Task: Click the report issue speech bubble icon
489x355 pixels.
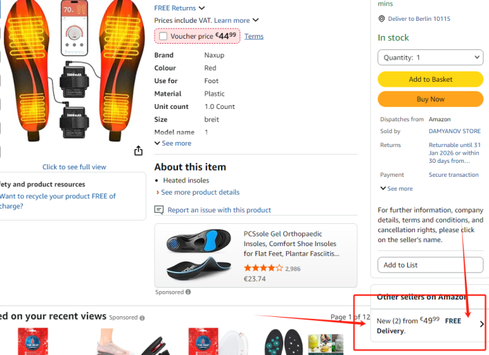Action: [159, 210]
